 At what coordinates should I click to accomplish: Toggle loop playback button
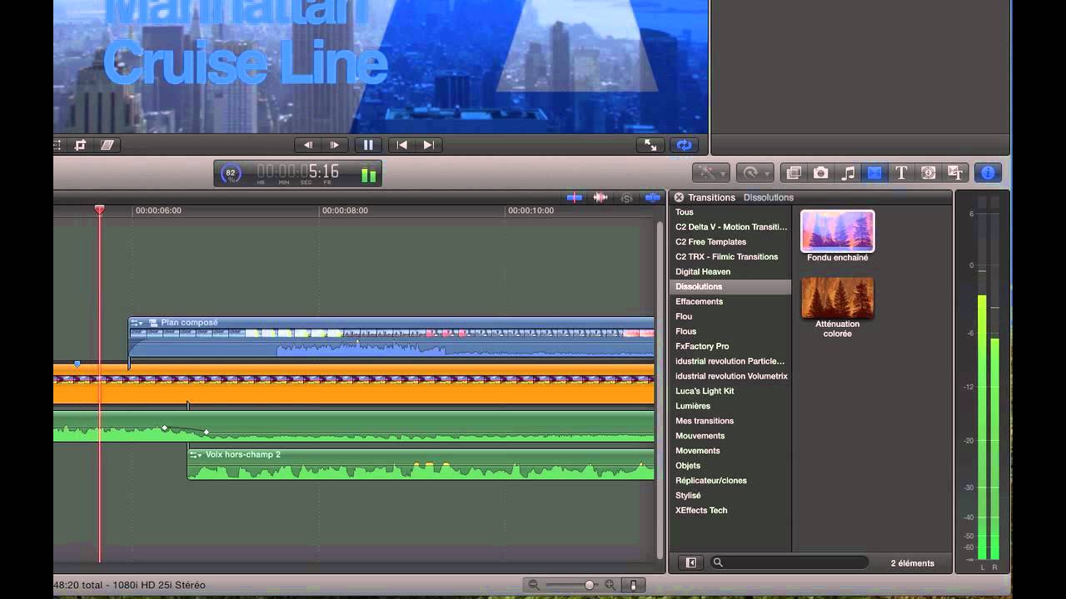point(684,145)
